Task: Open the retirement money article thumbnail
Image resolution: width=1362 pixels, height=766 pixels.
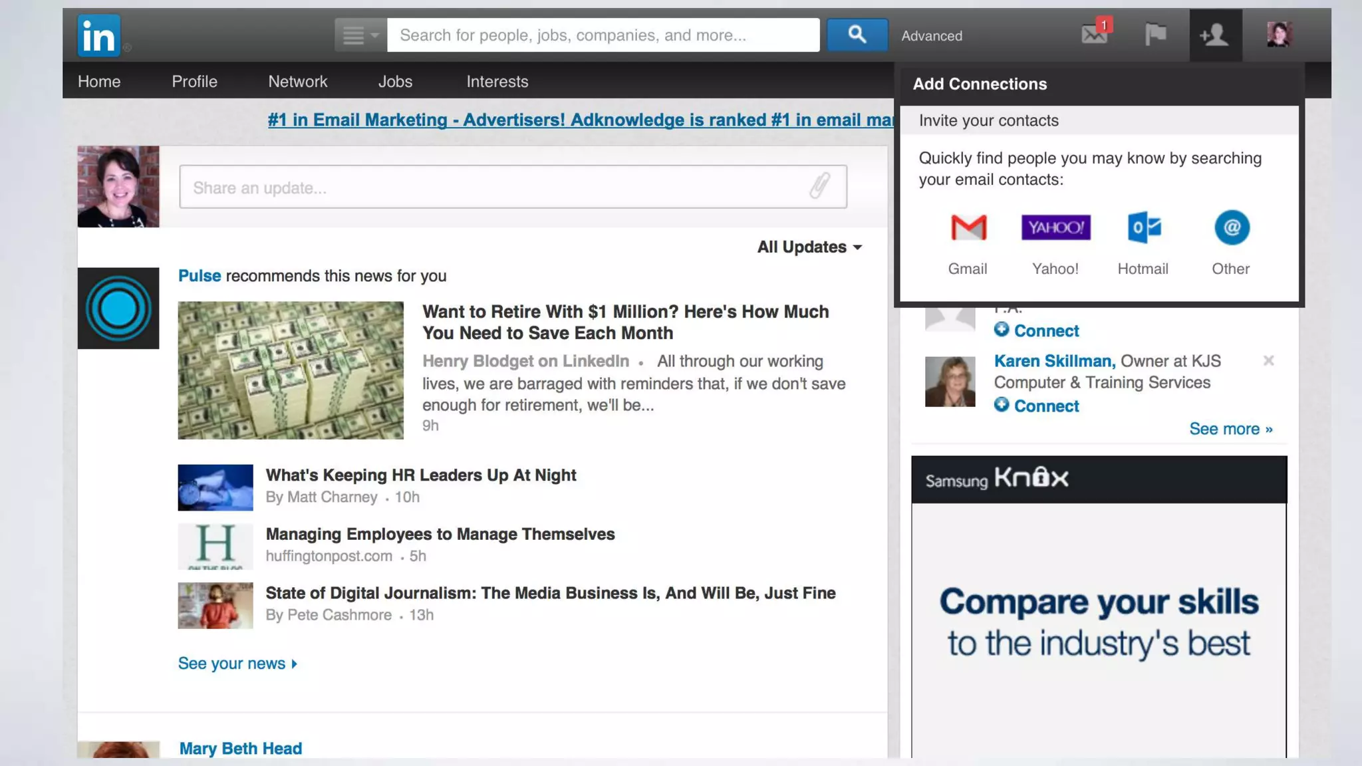Action: (x=291, y=370)
